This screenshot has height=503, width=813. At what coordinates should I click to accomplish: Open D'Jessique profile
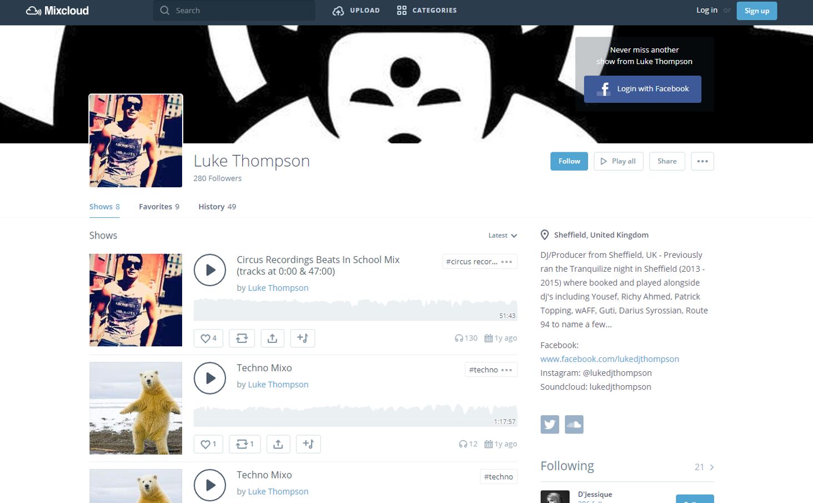[x=595, y=494]
